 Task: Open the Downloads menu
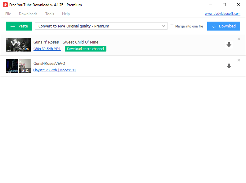pyautogui.click(x=28, y=14)
